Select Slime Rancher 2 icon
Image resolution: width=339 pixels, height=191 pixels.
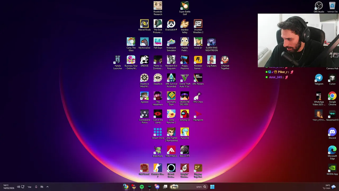pyautogui.click(x=171, y=116)
